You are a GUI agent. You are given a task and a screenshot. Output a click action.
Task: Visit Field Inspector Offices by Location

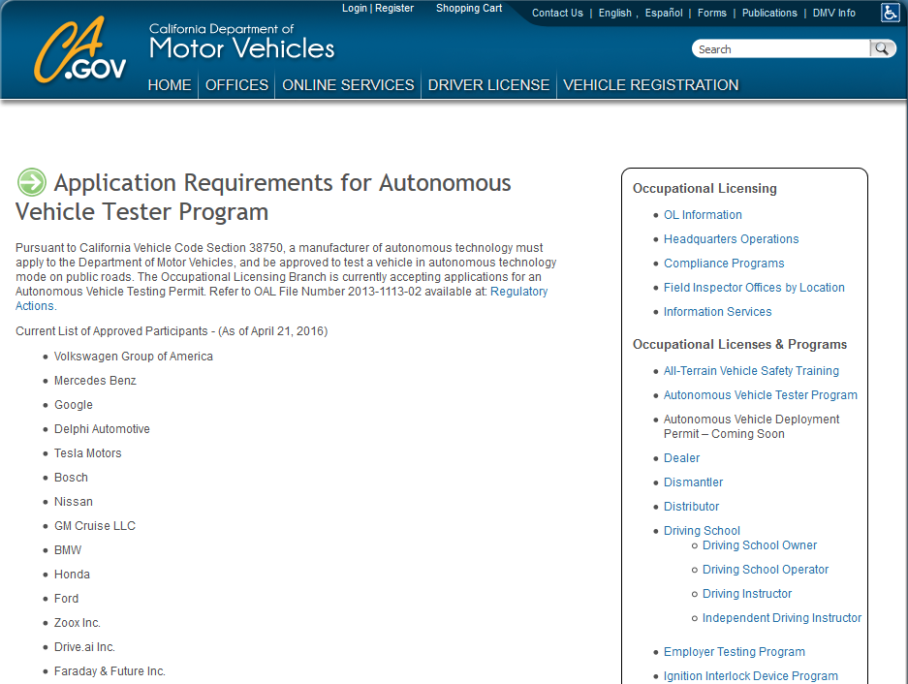(754, 288)
